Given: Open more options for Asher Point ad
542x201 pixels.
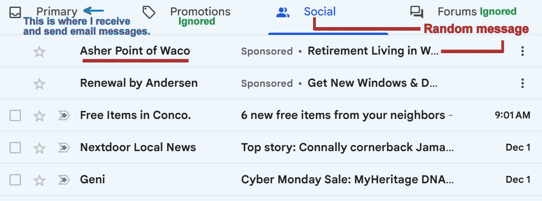Looking at the screenshot, I should click(x=522, y=51).
